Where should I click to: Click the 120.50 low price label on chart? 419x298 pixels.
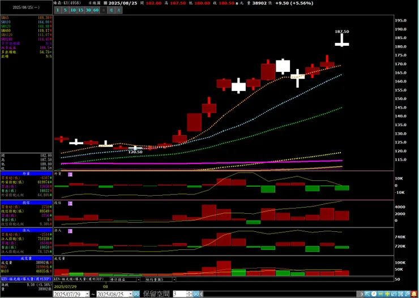pos(135,152)
